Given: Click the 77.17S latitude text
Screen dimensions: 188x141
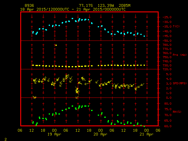Looking at the screenshot, I should coord(86,6).
